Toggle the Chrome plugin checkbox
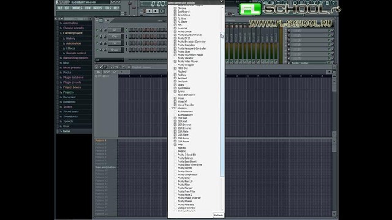 click(x=175, y=8)
